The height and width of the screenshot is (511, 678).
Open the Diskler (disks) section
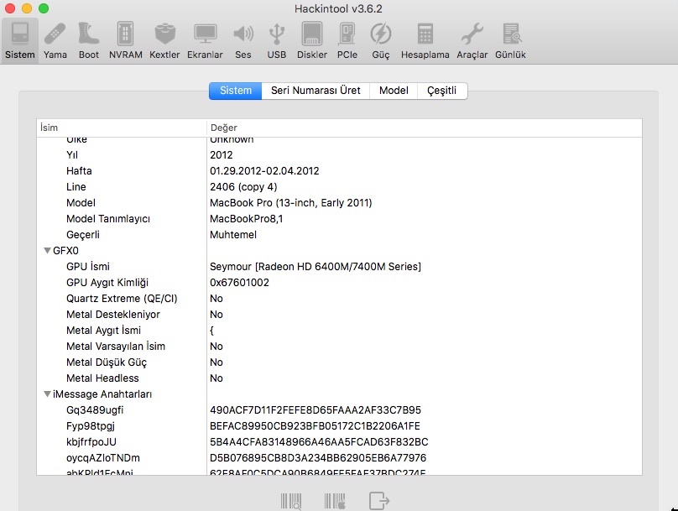312,40
